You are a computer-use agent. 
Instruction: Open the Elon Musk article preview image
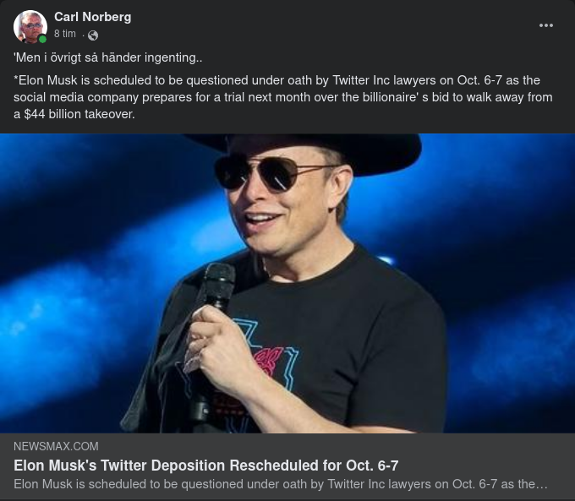[287, 283]
